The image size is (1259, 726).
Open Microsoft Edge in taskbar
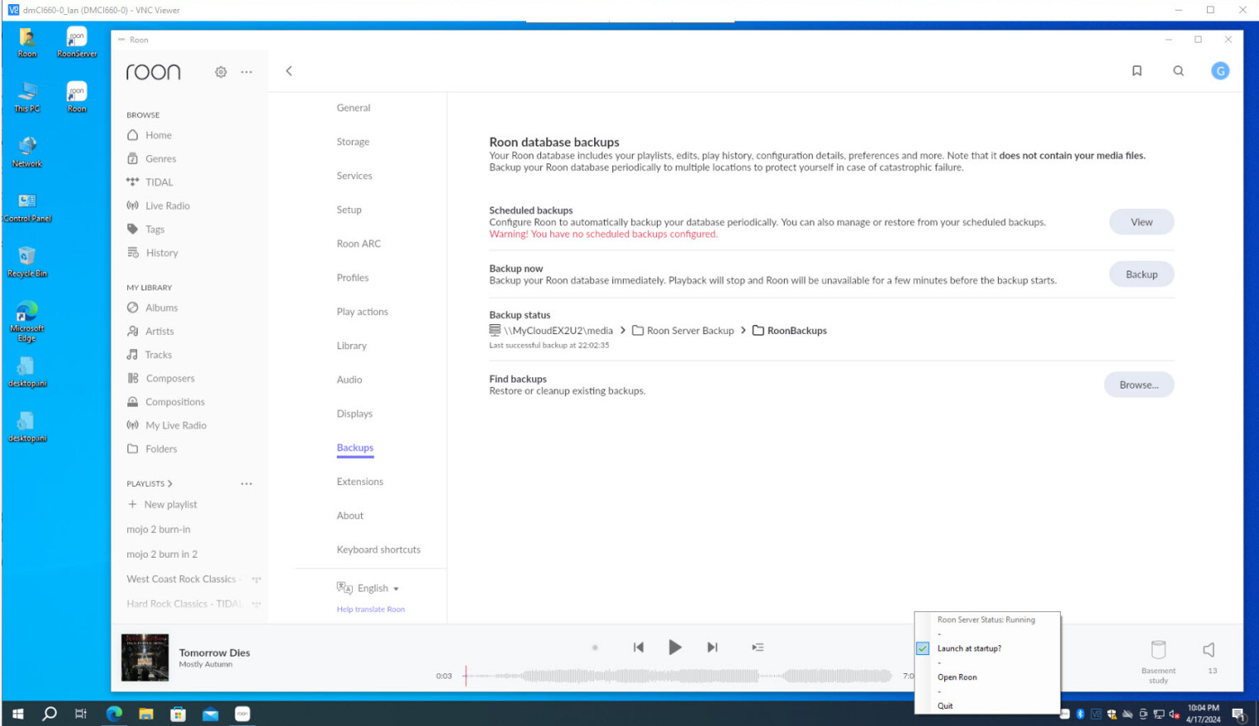click(x=114, y=714)
